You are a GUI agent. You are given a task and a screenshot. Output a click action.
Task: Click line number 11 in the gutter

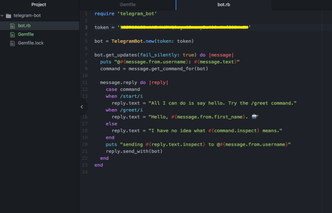[x=85, y=82]
